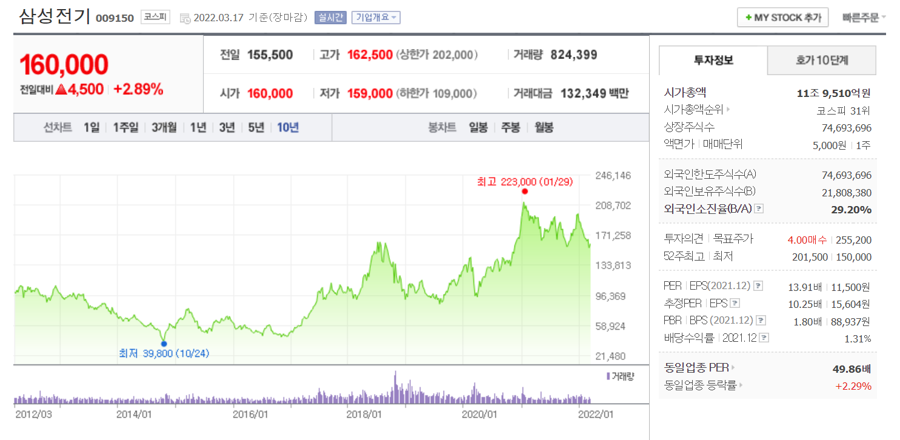Click the question mark icon next to 외국인소진율(B/A)
900x440 pixels.
click(x=759, y=208)
